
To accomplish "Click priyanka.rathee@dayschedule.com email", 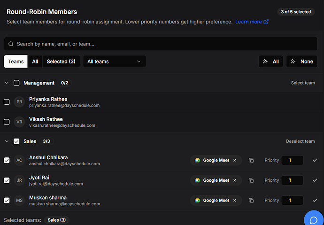I will pos(64,105).
